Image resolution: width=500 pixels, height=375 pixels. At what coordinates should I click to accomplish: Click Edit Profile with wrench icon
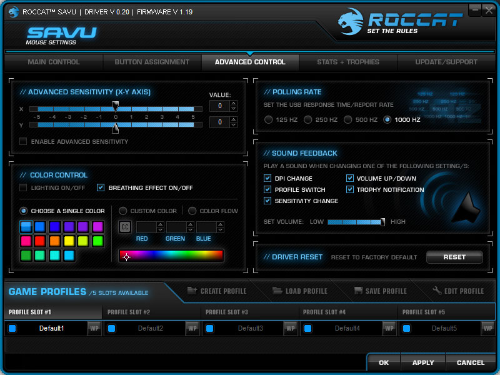pos(458,291)
